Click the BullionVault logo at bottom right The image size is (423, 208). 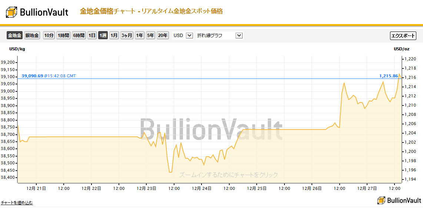pyautogui.click(x=399, y=201)
